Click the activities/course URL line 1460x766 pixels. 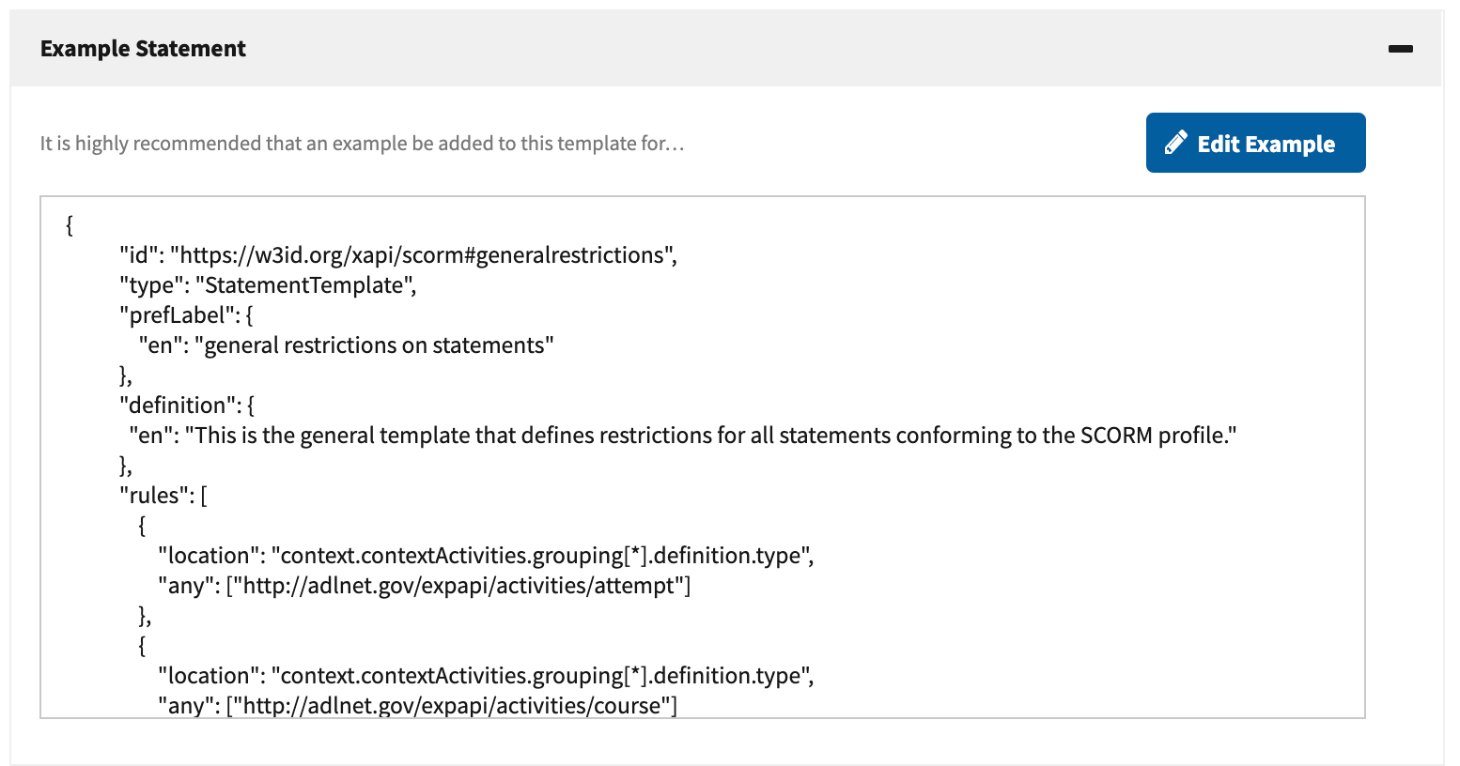pyautogui.click(x=417, y=705)
